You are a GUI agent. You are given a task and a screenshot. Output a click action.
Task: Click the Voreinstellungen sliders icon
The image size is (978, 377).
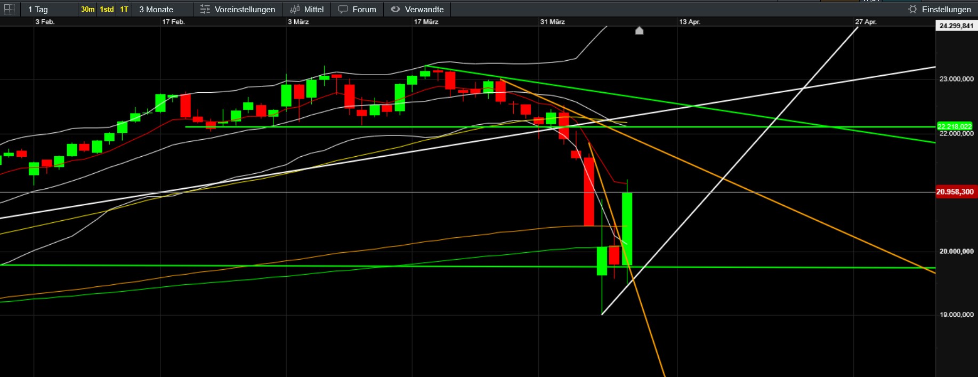(205, 9)
